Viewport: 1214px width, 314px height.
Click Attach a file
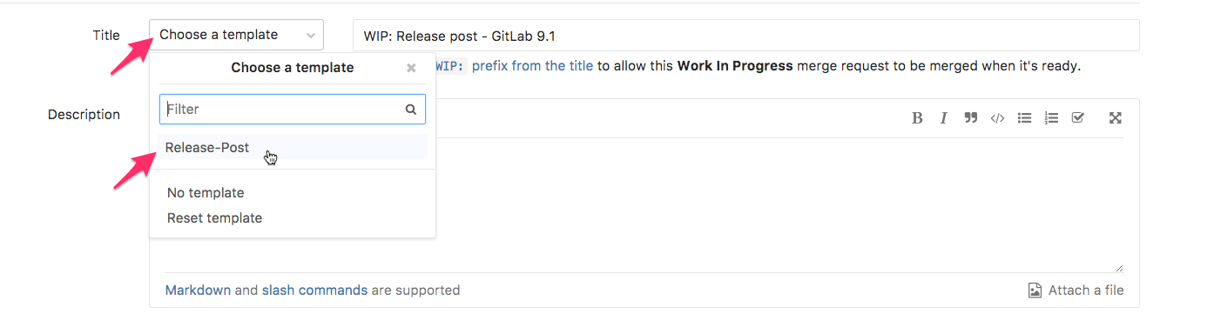[1076, 291]
